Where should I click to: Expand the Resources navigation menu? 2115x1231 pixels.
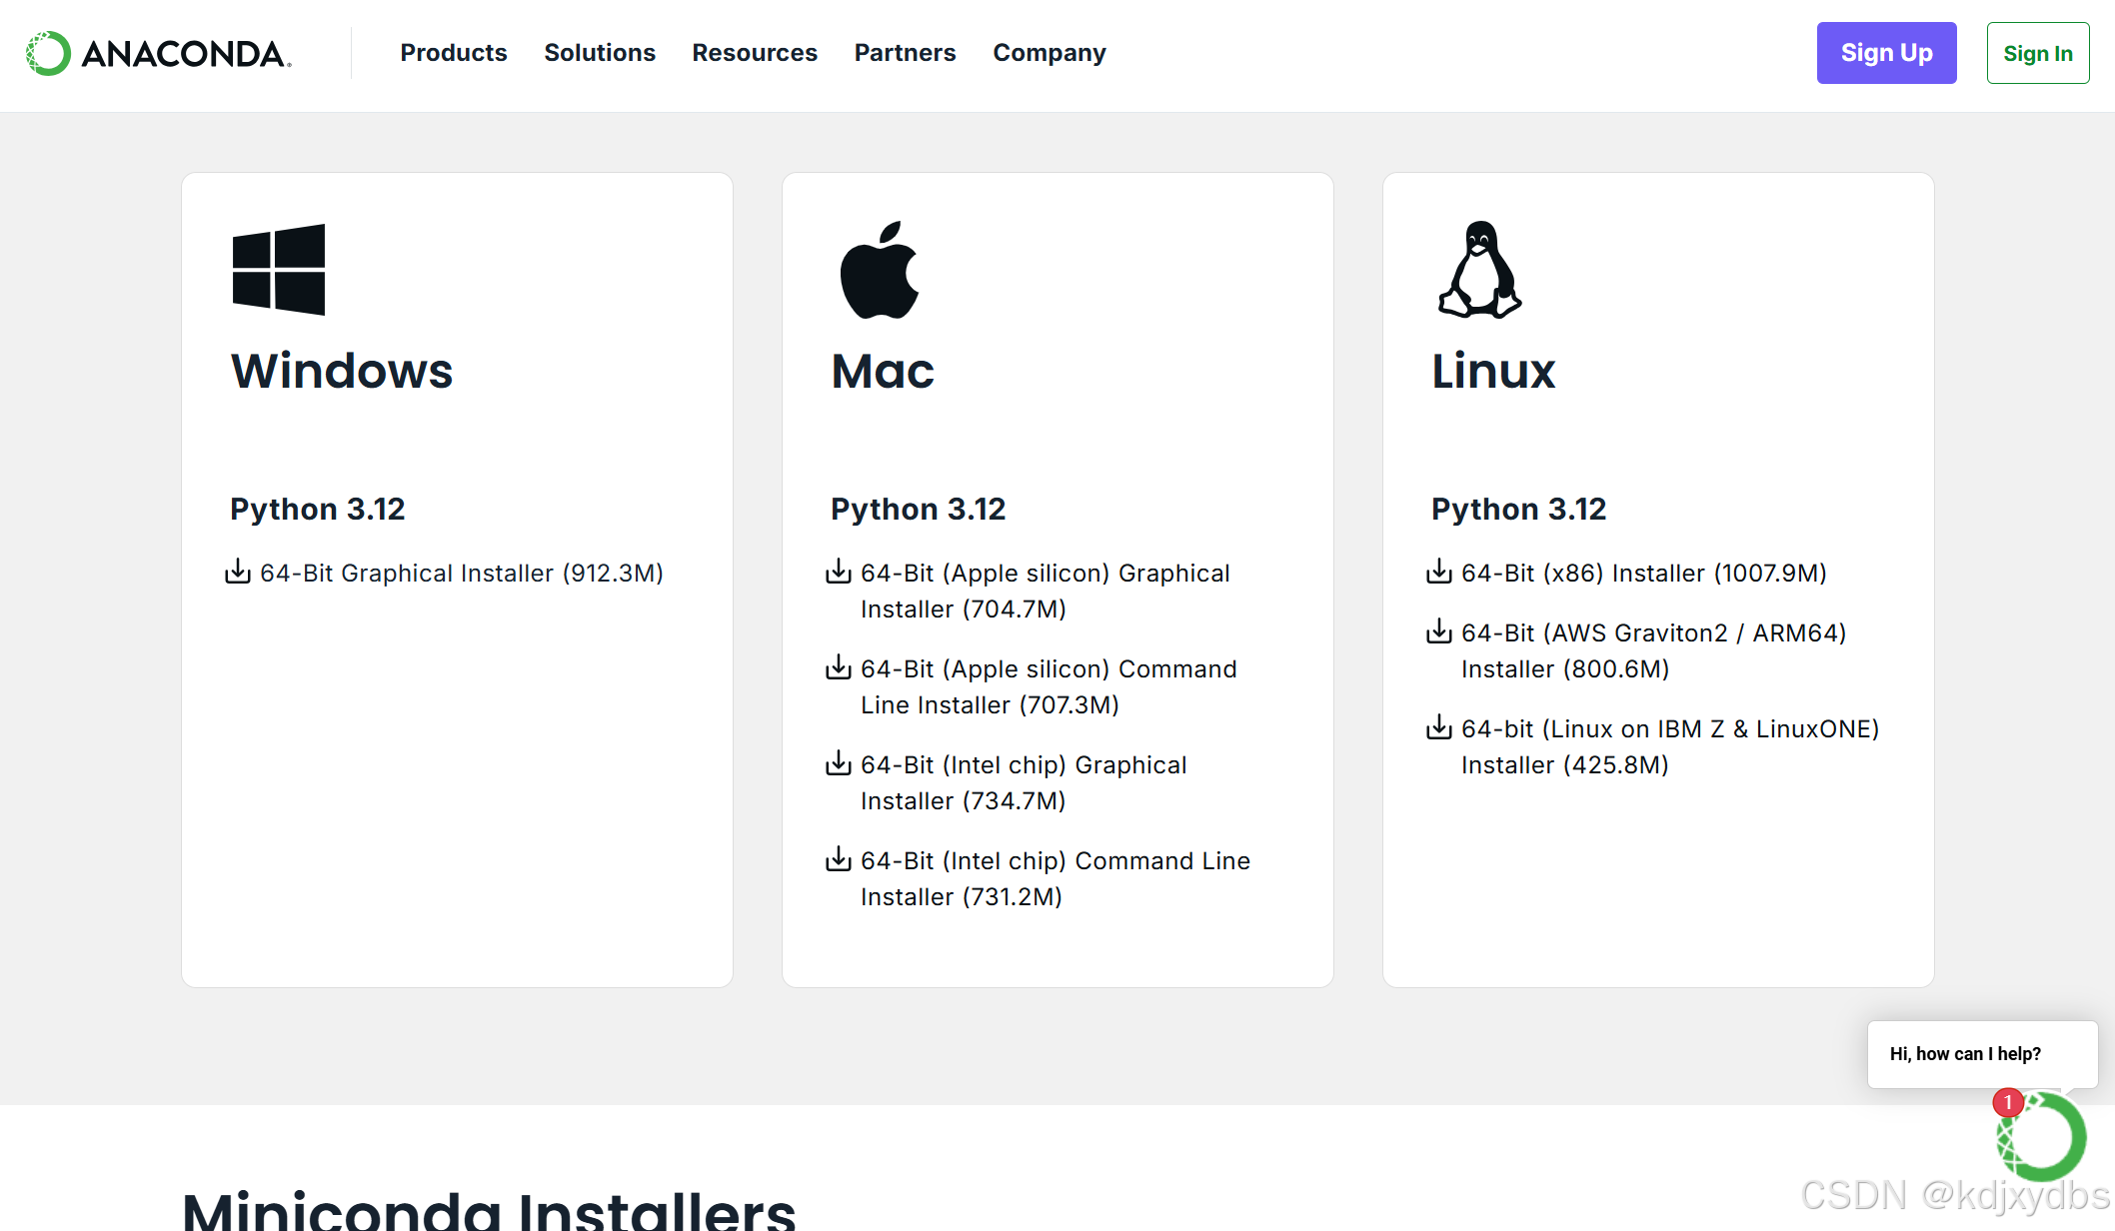coord(755,53)
